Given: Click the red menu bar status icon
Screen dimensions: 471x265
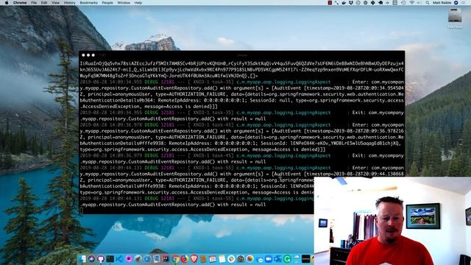Looking at the screenshot, I should 330,3.
